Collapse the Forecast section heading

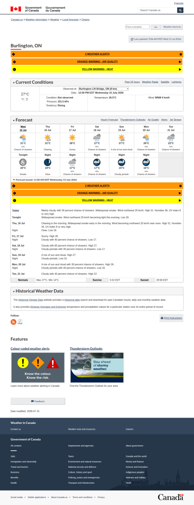click(x=23, y=120)
